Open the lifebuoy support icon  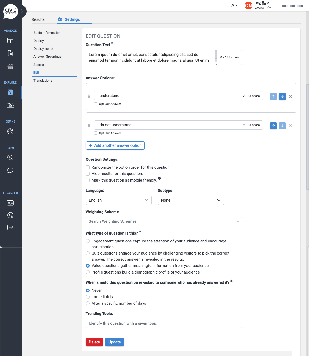coord(10,215)
